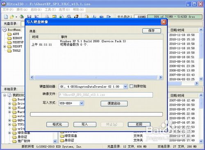The width and height of the screenshot is (205, 150).
Task: Click the Add files toolbar icon
Action: [87, 16]
